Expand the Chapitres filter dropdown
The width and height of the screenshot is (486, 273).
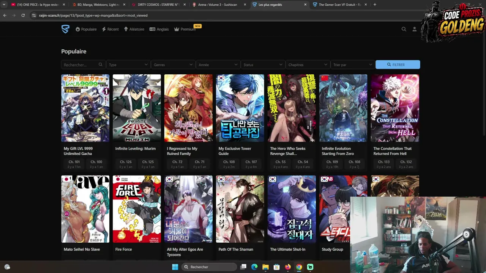308,64
